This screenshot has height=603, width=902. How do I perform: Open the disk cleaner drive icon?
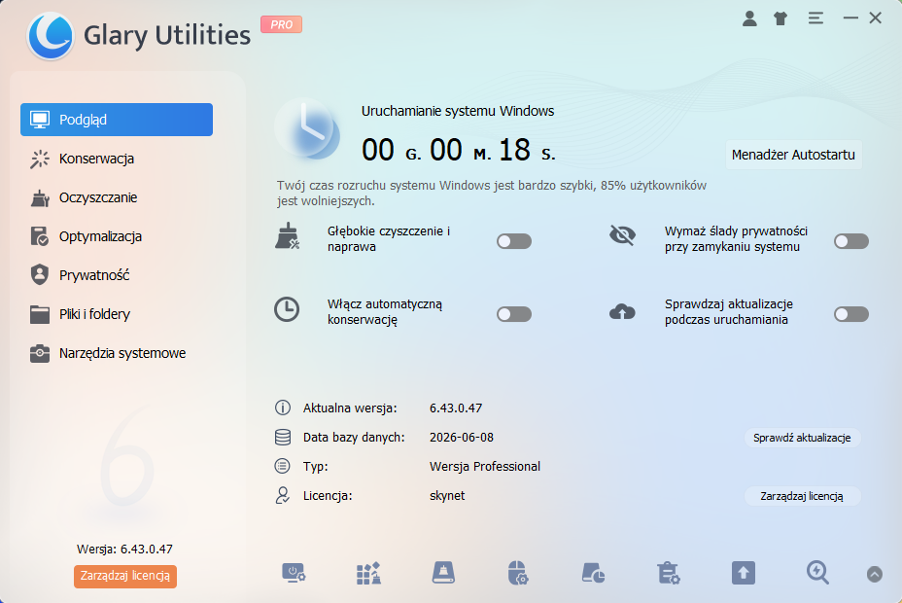point(443,573)
